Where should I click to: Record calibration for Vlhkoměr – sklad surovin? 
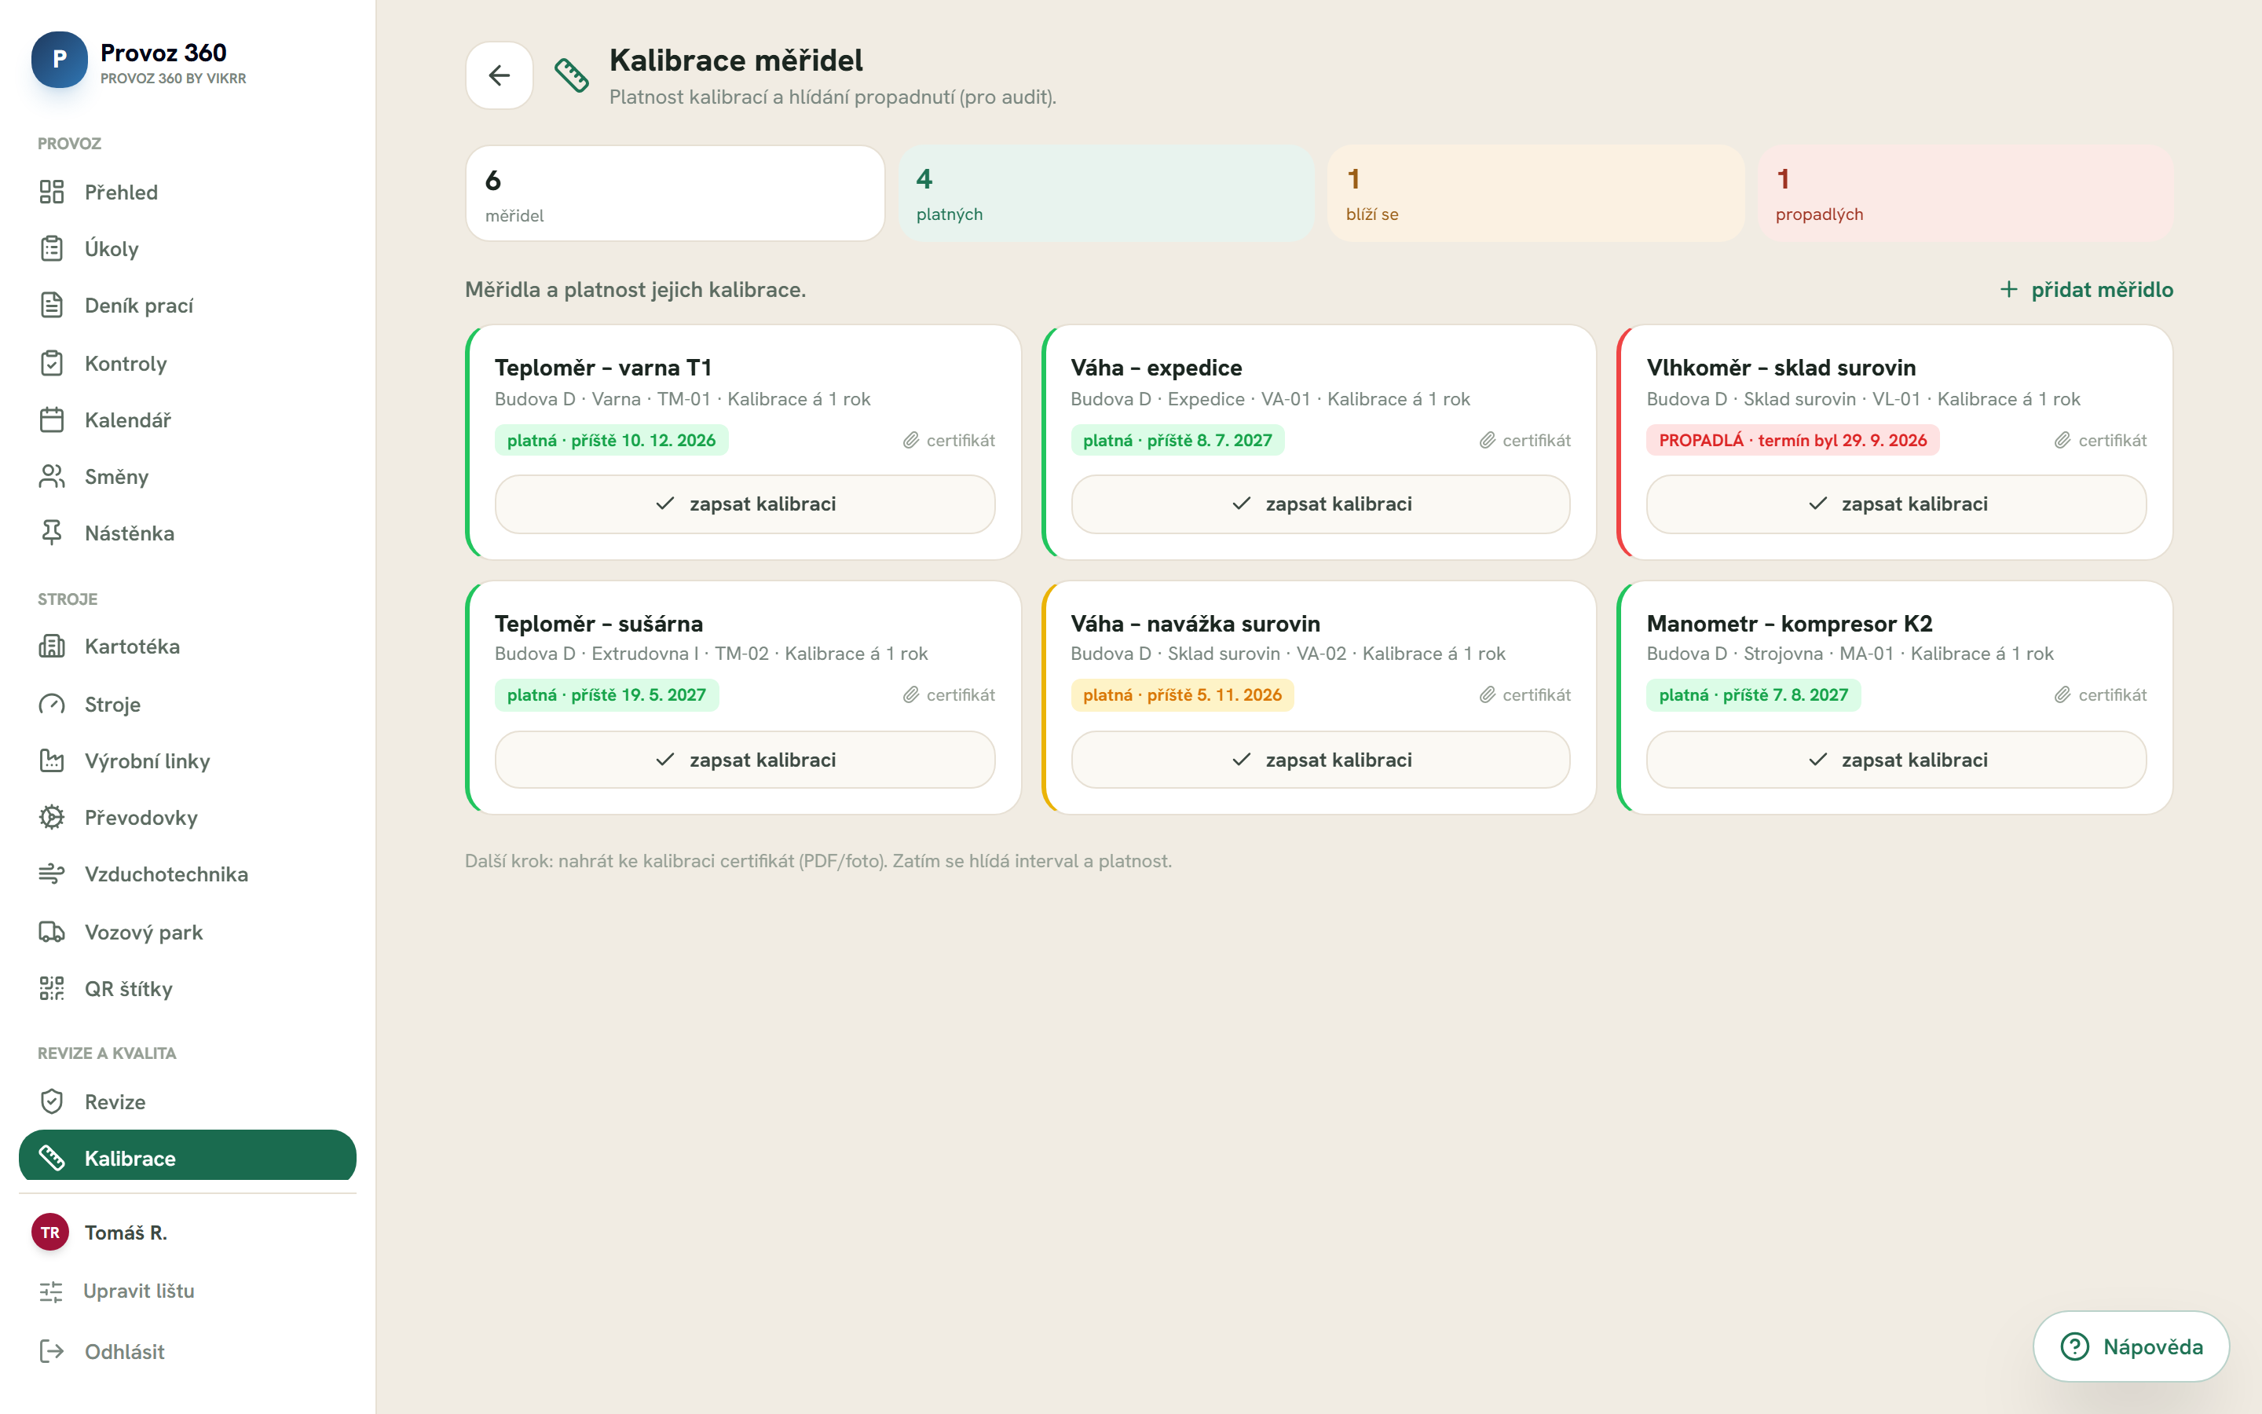tap(1895, 504)
